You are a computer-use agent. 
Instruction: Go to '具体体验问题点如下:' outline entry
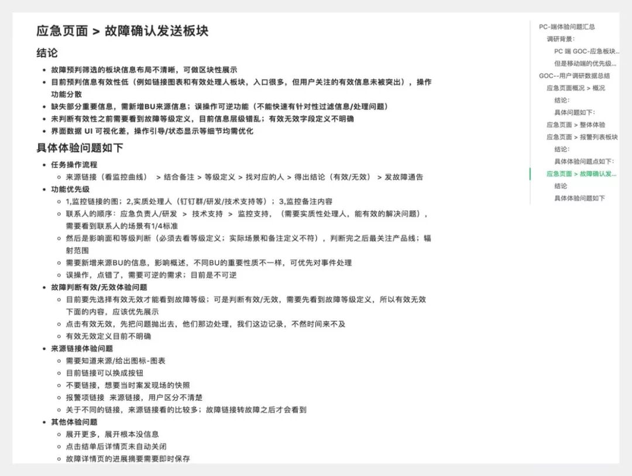pyautogui.click(x=584, y=161)
